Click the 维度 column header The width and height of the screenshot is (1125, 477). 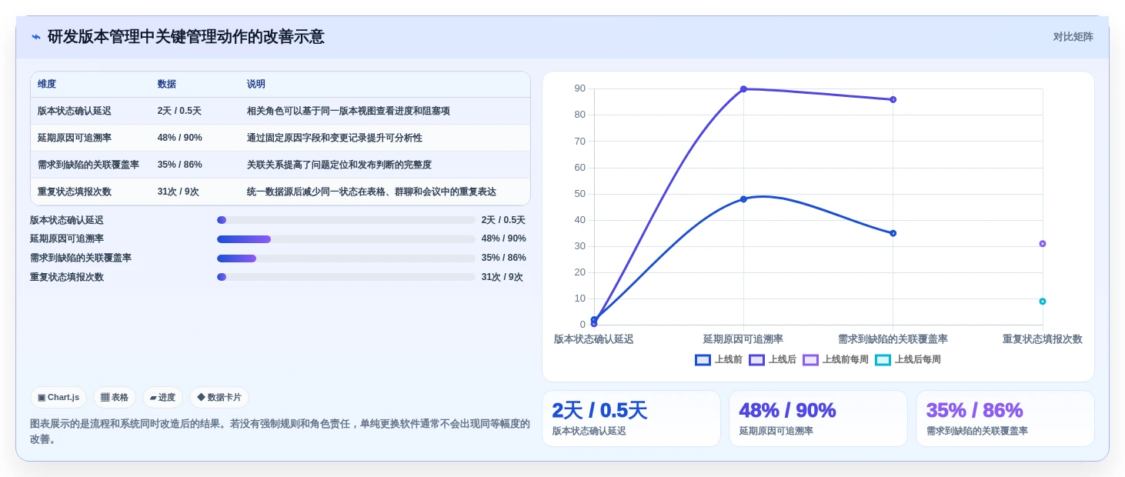47,85
